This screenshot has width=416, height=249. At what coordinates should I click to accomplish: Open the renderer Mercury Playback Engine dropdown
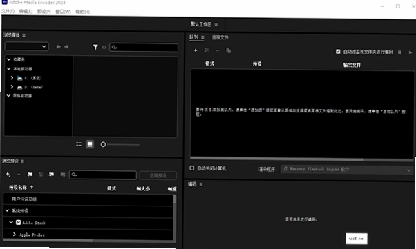(347, 169)
